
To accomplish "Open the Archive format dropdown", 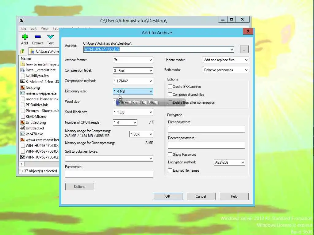I will (x=133, y=60).
